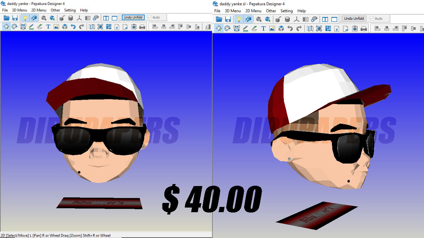Open the 2D Menu in right window

pos(253,11)
